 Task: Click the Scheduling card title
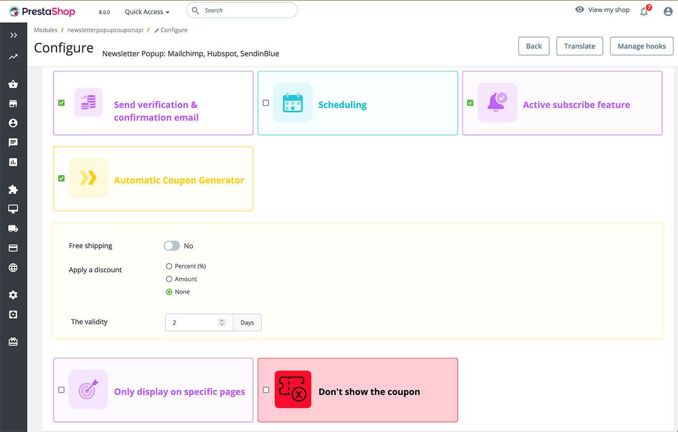(342, 105)
